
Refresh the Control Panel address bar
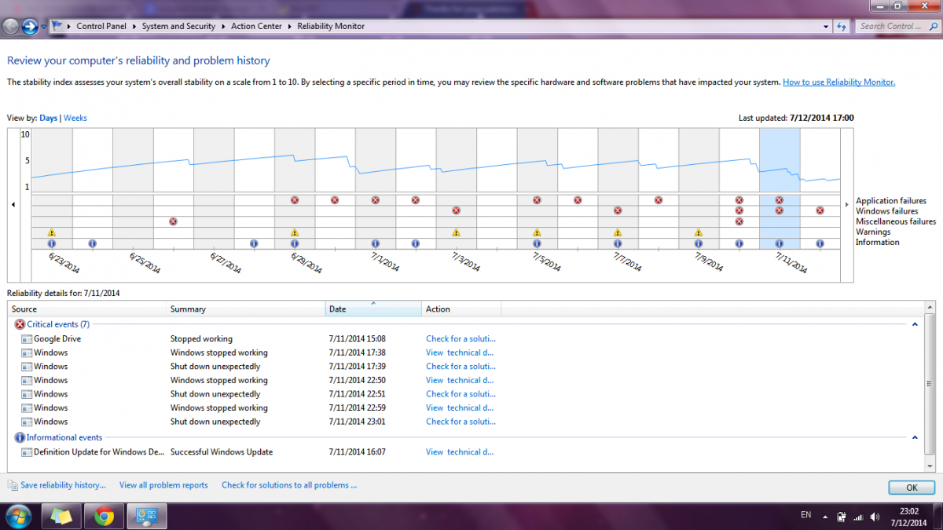pyautogui.click(x=842, y=26)
